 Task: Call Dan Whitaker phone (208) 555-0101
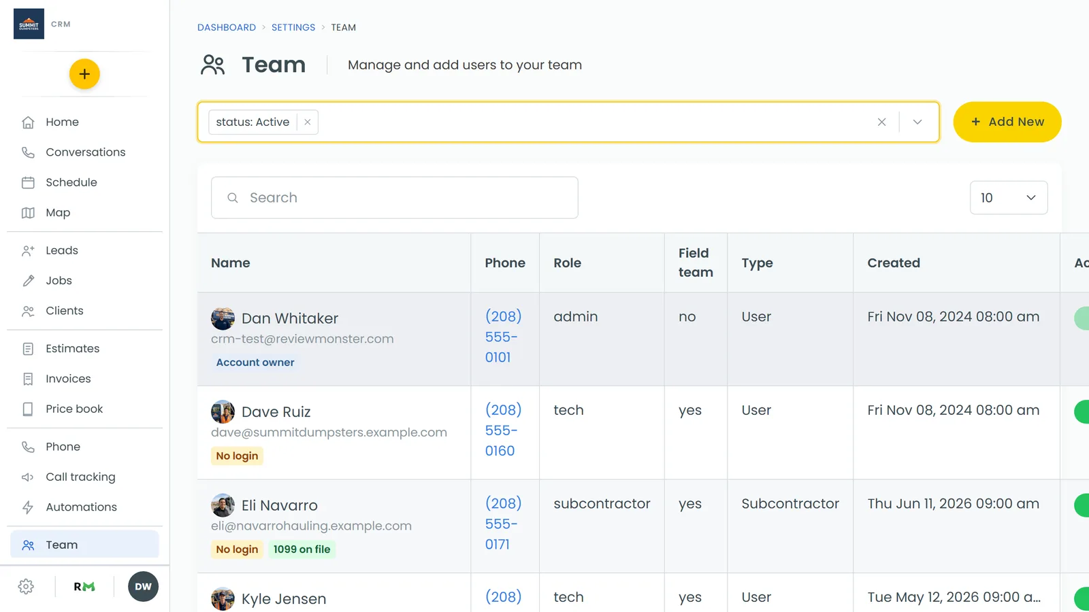click(503, 337)
